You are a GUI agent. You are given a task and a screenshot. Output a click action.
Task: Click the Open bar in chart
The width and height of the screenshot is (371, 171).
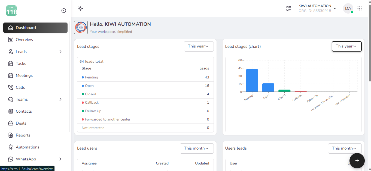(x=268, y=87)
